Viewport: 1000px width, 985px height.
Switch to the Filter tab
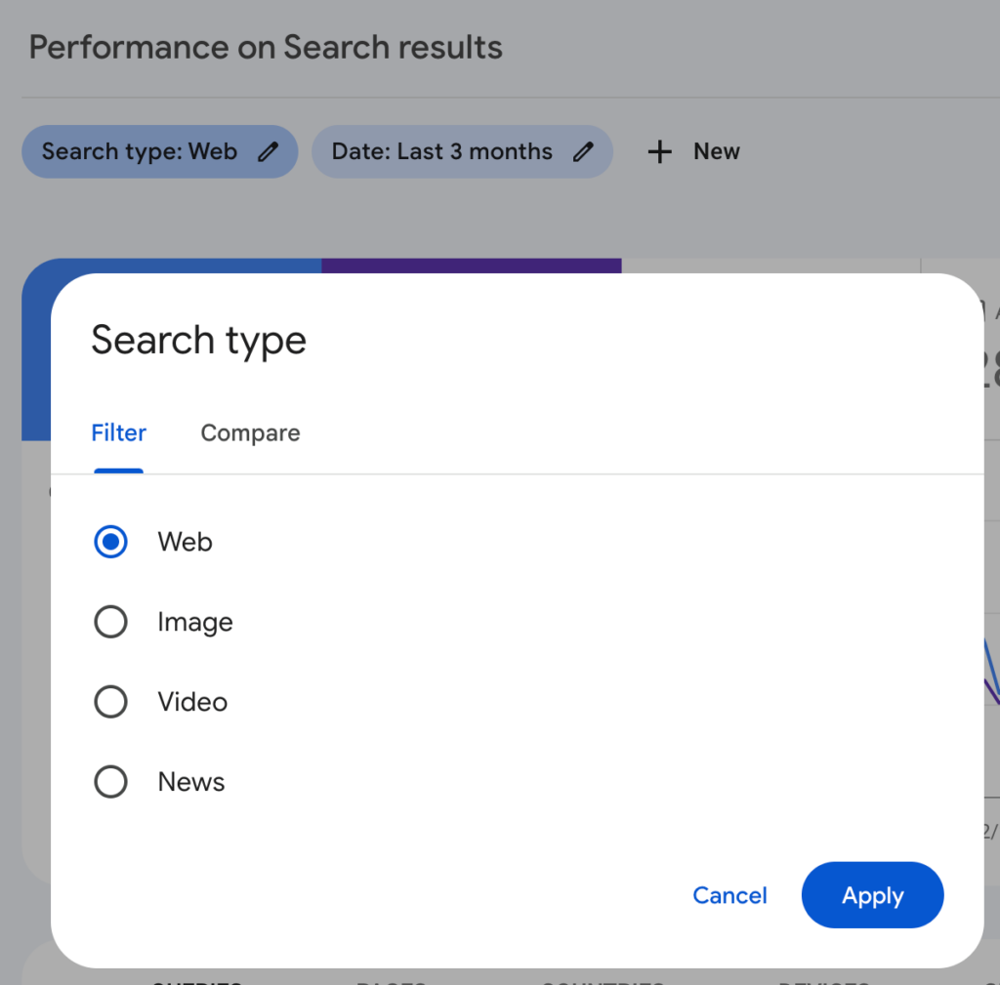[x=118, y=433]
